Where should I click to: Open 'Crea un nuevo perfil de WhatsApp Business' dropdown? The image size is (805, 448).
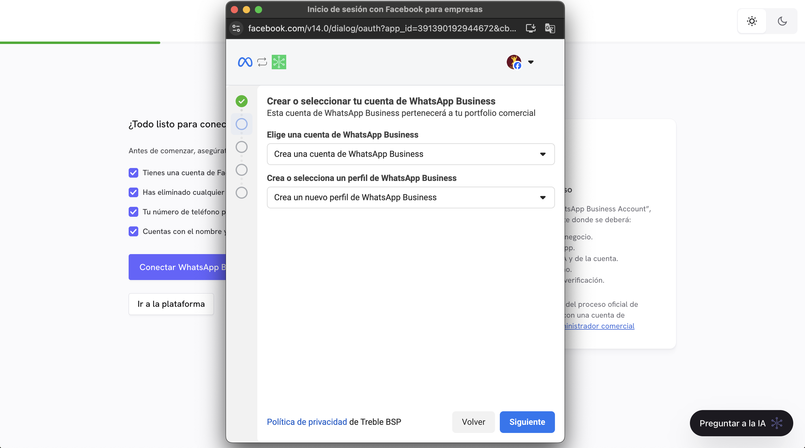(x=411, y=198)
